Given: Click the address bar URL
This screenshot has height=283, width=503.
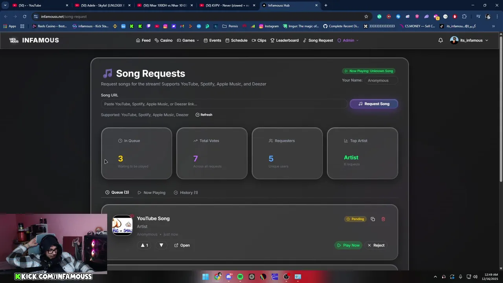Looking at the screenshot, I should tap(64, 17).
